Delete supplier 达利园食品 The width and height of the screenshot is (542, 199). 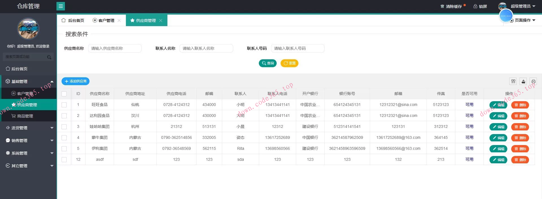coord(520,116)
